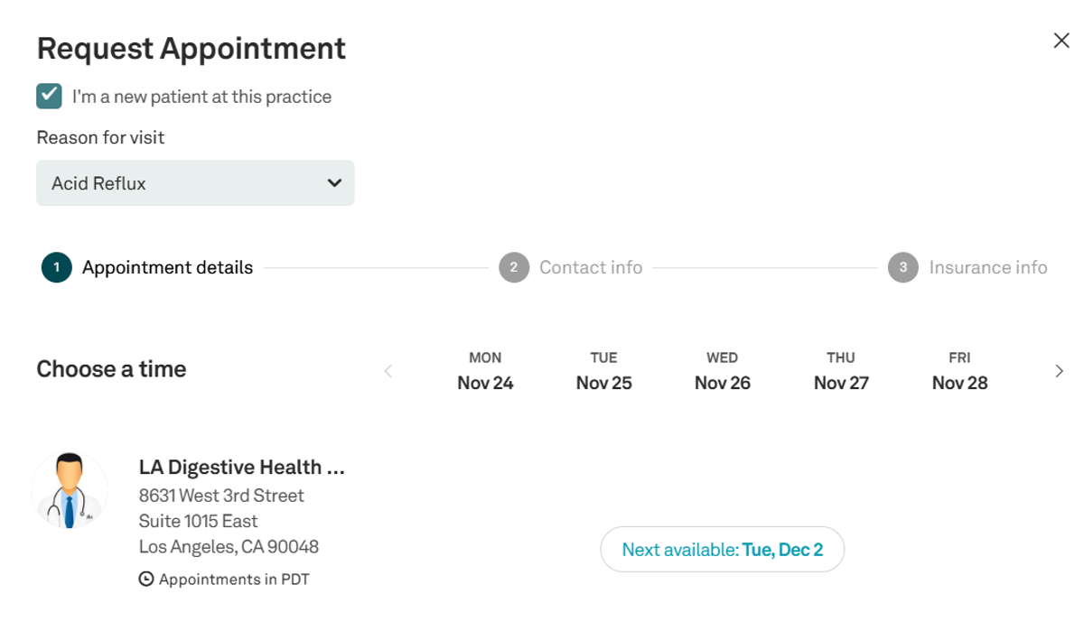Choose the Wed Nov 26 date header

tap(722, 371)
